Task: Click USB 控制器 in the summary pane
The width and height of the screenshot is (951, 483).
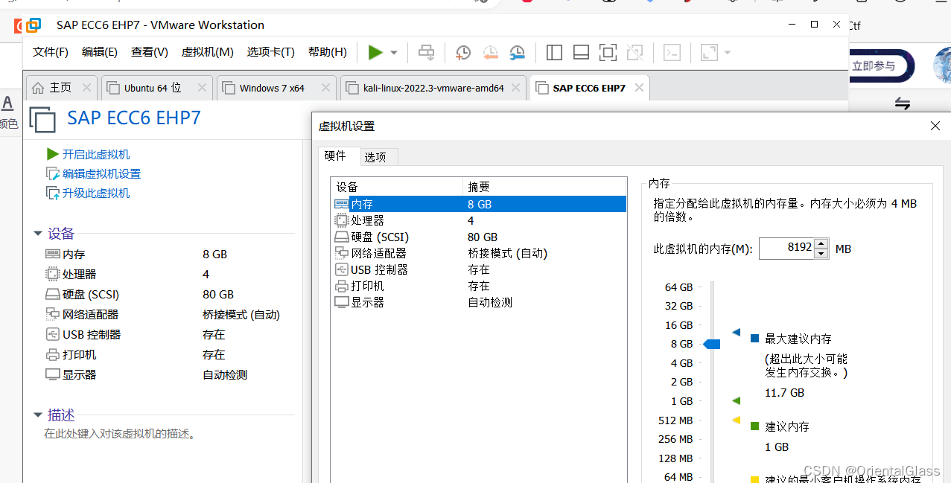Action: [x=92, y=334]
